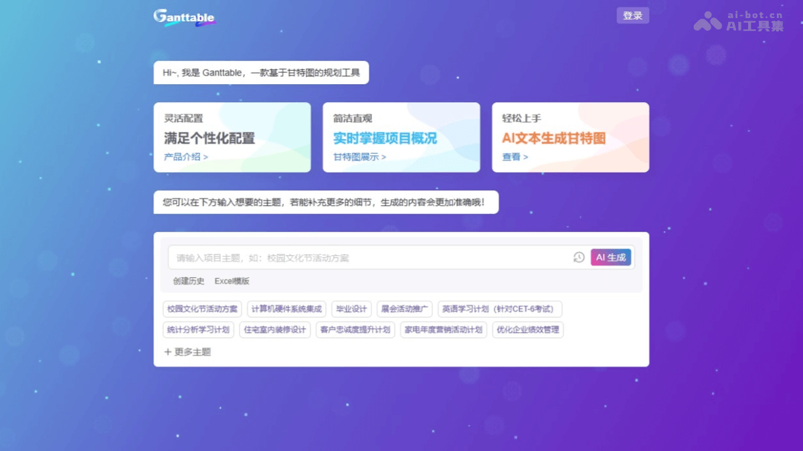Open the 创建历史 tab
Viewport: 803px width, 451px height.
click(188, 281)
